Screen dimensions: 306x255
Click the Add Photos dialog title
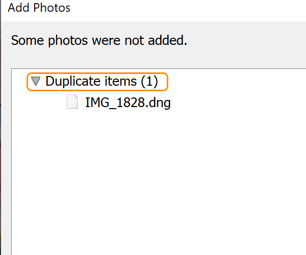click(39, 8)
